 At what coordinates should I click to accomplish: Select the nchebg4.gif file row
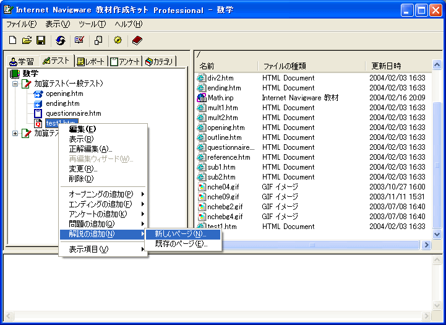pyautogui.click(x=314, y=217)
